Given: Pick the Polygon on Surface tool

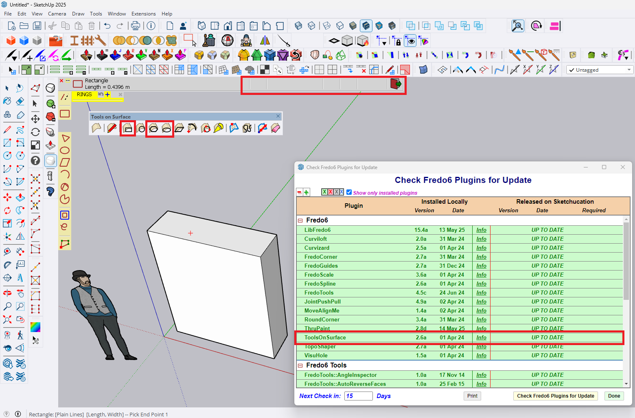Looking at the screenshot, I should pos(153,128).
